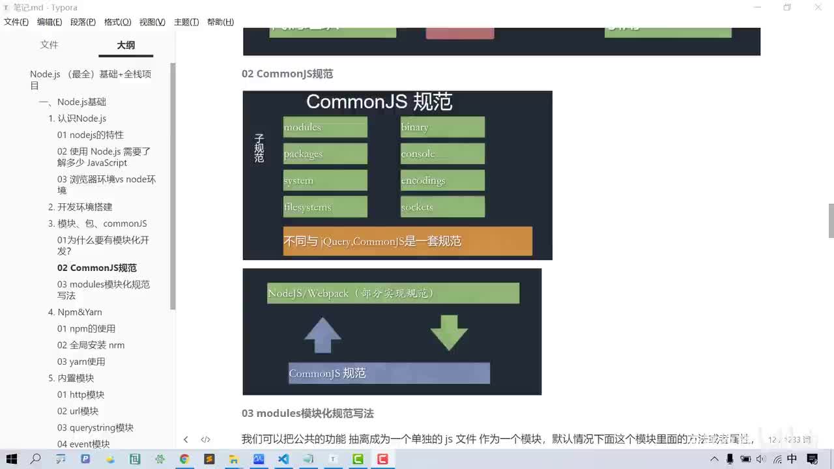Screen dimensions: 834x469
Task: Go to outline heading Node.js（最全）基础+全栈项目
Action: 91,79
